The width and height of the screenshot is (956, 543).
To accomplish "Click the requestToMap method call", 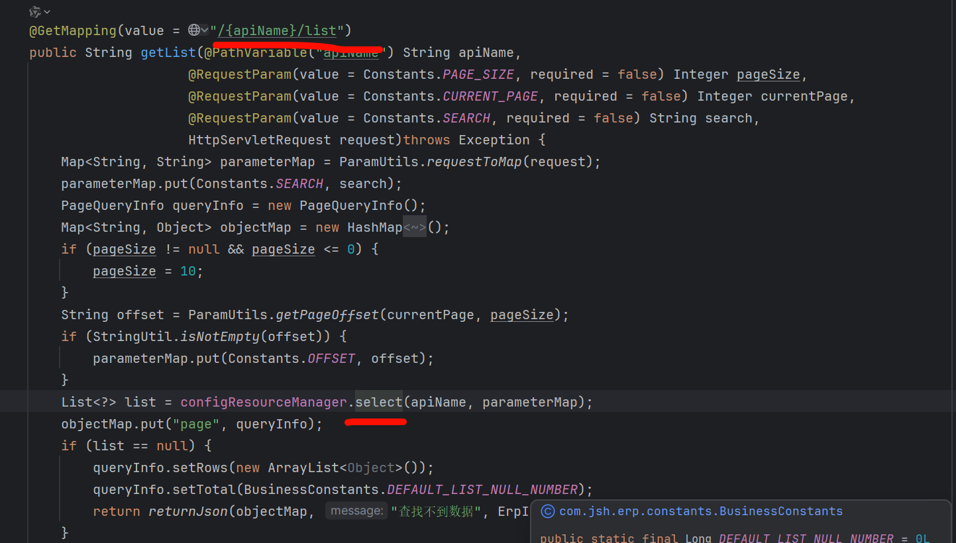I will point(474,162).
